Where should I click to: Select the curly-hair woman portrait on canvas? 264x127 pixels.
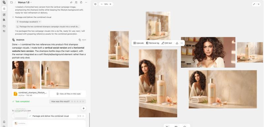pyautogui.click(x=208, y=52)
